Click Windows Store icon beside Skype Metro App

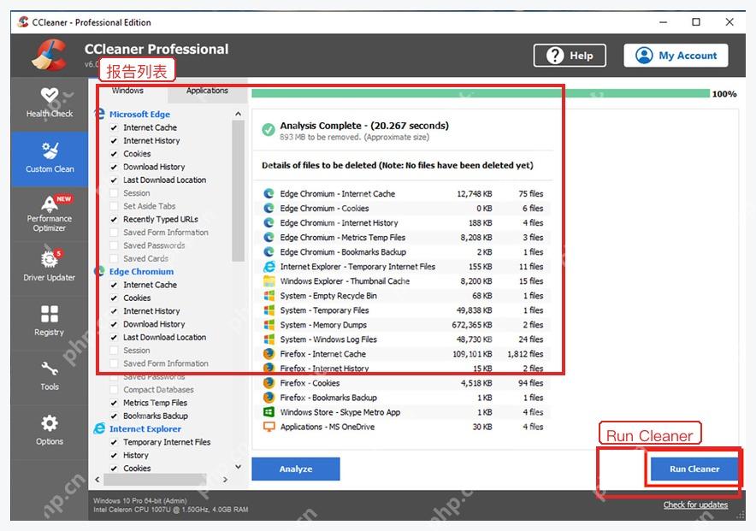269,412
